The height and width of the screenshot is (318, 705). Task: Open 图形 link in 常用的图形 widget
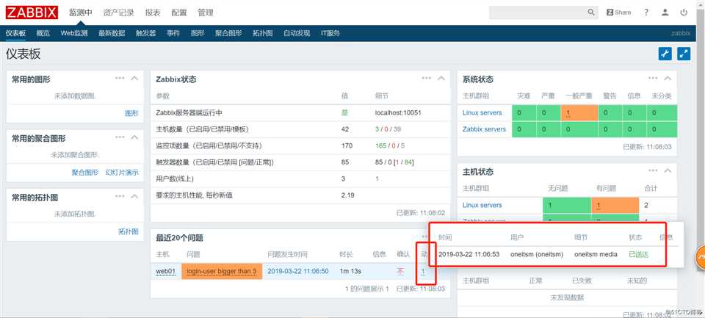tap(131, 113)
